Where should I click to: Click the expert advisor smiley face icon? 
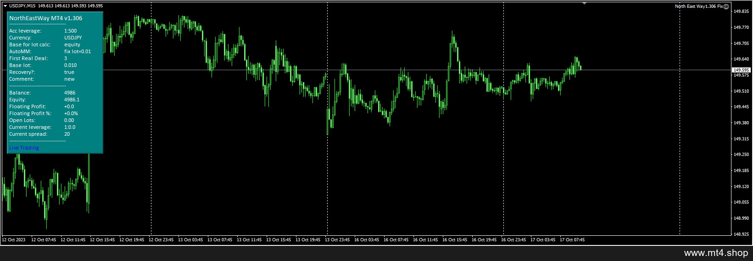point(726,6)
